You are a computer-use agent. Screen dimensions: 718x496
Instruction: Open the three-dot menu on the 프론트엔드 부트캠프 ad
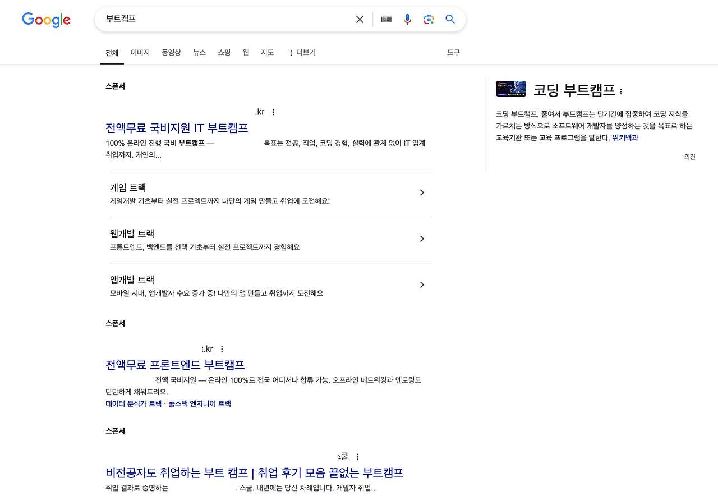click(222, 348)
